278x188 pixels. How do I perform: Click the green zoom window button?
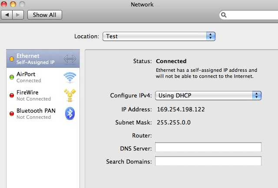tap(22, 4)
